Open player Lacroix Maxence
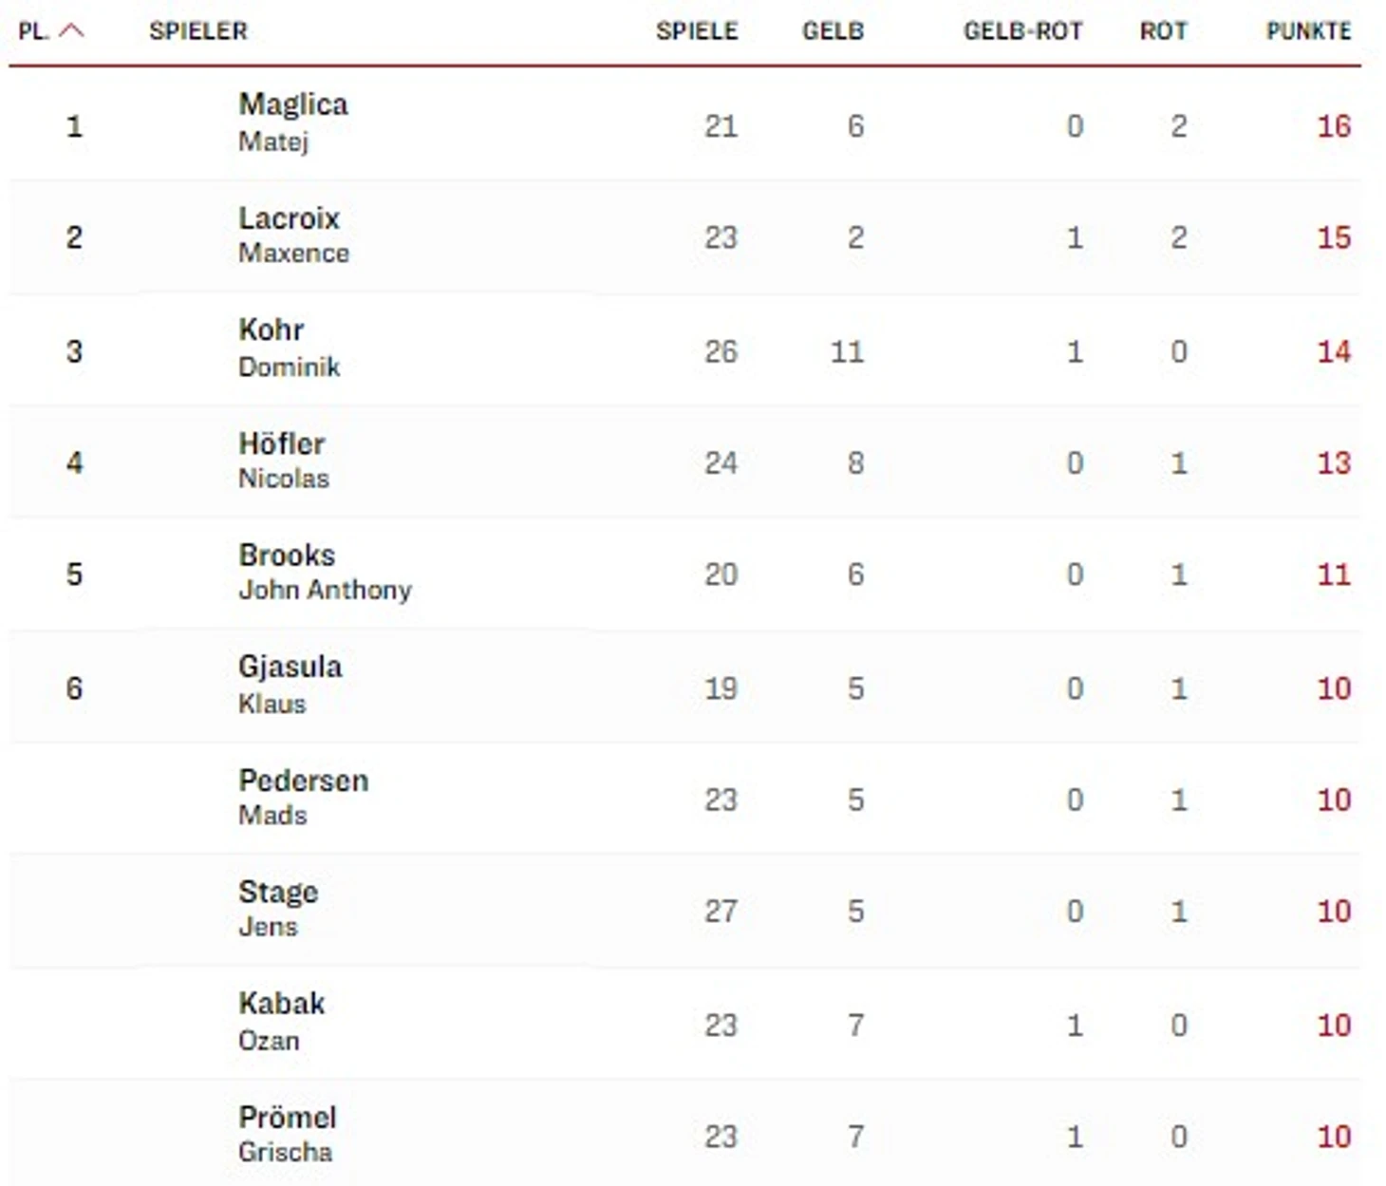 (x=292, y=235)
